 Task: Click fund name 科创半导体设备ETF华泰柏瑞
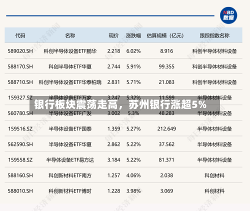pyautogui.click(x=70, y=82)
